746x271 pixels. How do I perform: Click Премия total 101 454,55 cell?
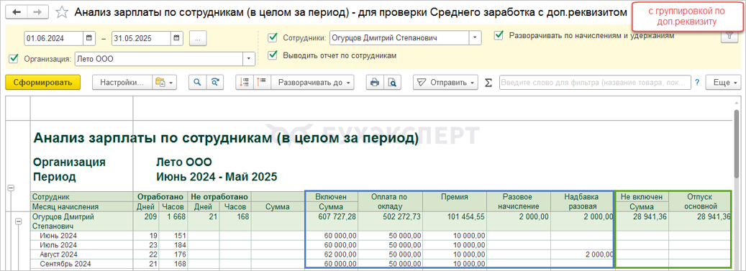point(455,221)
